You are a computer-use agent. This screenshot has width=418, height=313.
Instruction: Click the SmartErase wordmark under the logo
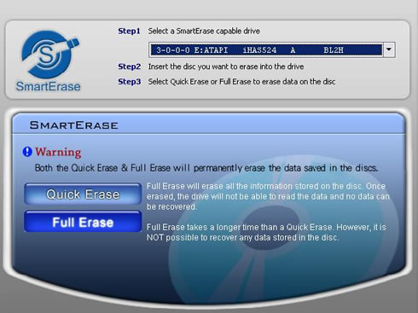click(x=48, y=86)
